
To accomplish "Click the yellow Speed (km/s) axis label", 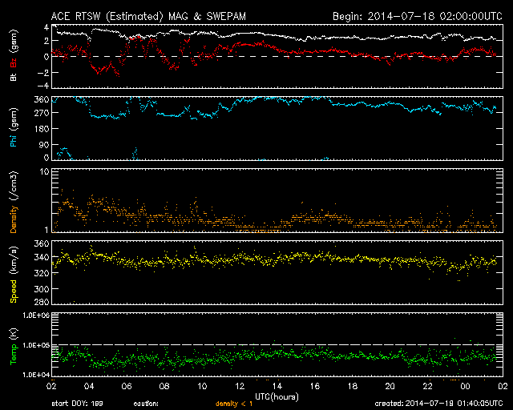I will pyautogui.click(x=14, y=271).
